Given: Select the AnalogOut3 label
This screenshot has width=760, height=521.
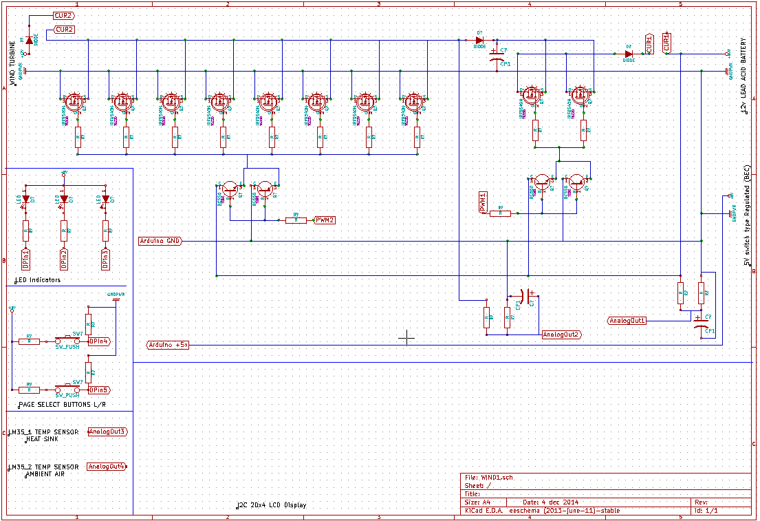Looking at the screenshot, I should pyautogui.click(x=107, y=432).
